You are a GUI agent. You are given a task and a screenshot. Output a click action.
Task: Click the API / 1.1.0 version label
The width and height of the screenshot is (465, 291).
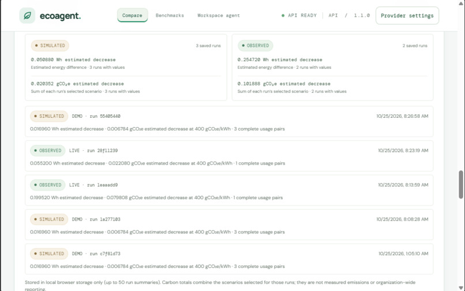click(x=349, y=16)
